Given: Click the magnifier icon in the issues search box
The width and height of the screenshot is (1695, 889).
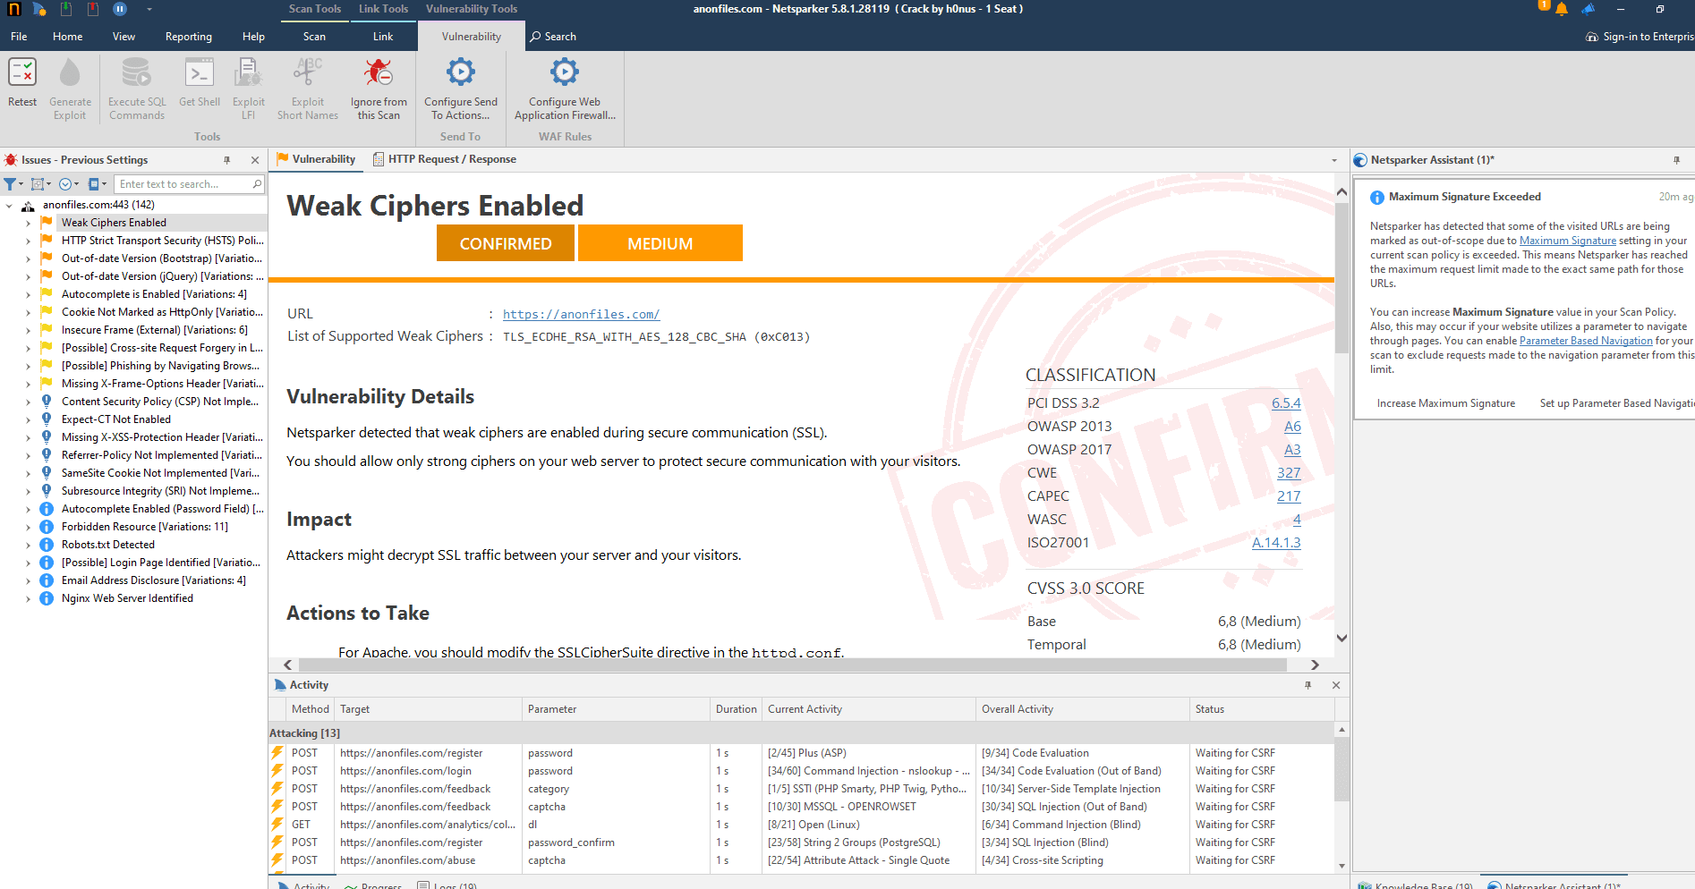Looking at the screenshot, I should coord(258,184).
